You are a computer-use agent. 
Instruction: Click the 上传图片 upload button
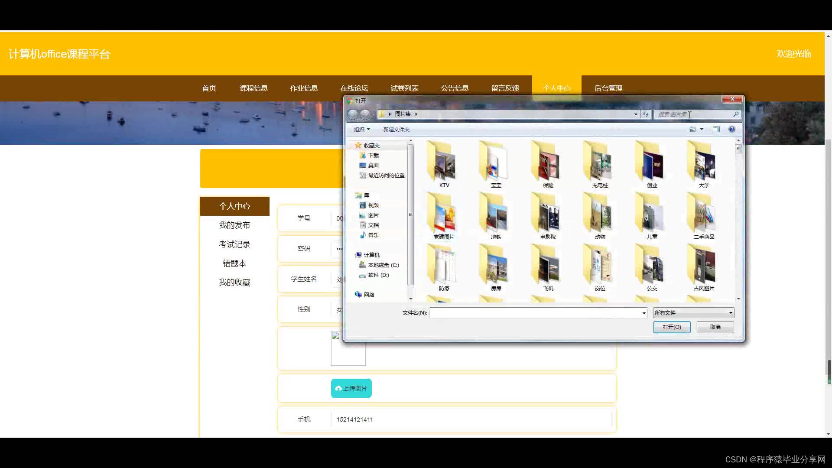click(x=351, y=388)
